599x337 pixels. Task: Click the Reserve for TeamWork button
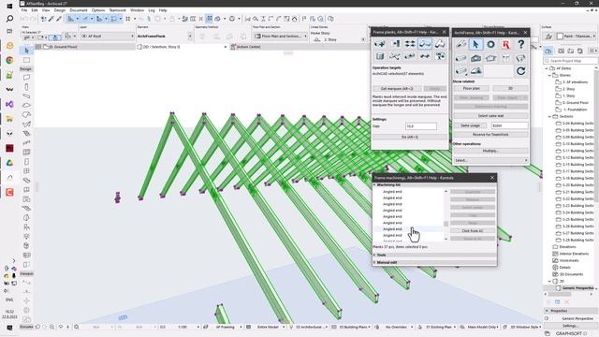pyautogui.click(x=490, y=135)
